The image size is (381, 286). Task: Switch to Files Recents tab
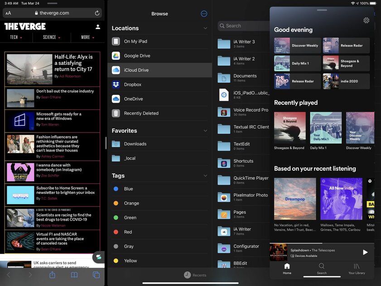click(x=195, y=275)
